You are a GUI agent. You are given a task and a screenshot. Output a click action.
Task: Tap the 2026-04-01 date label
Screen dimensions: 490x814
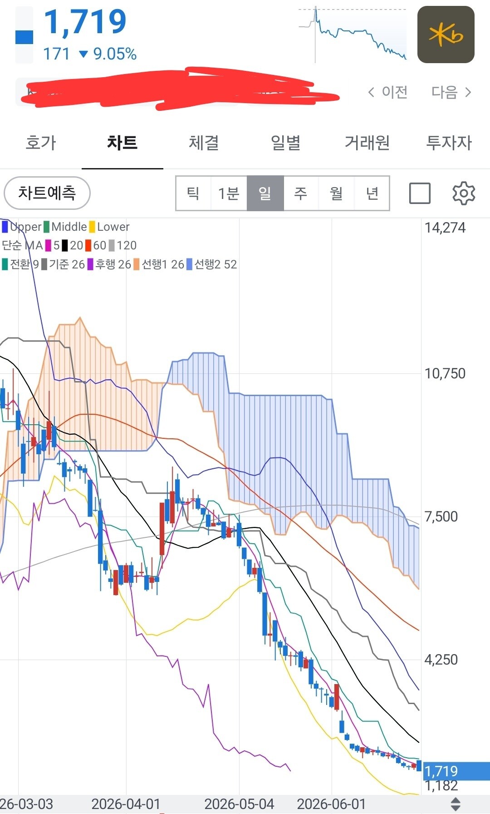coord(126,804)
